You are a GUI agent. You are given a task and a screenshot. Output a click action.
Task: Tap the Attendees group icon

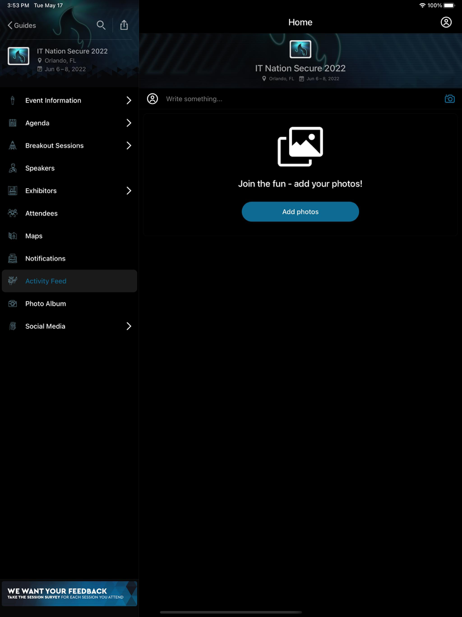point(13,213)
